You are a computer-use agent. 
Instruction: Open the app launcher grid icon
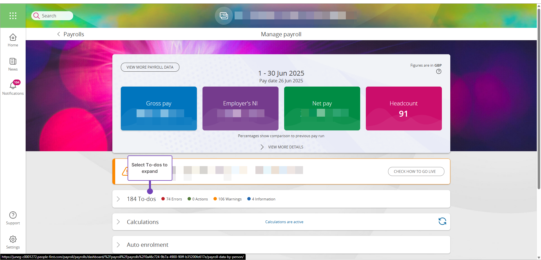13,16
